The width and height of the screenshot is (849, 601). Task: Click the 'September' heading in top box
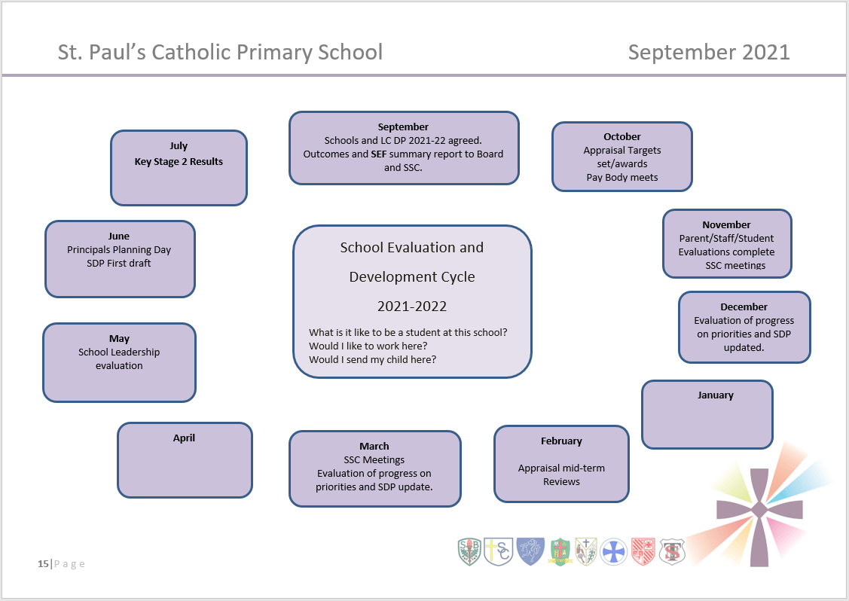pos(403,127)
